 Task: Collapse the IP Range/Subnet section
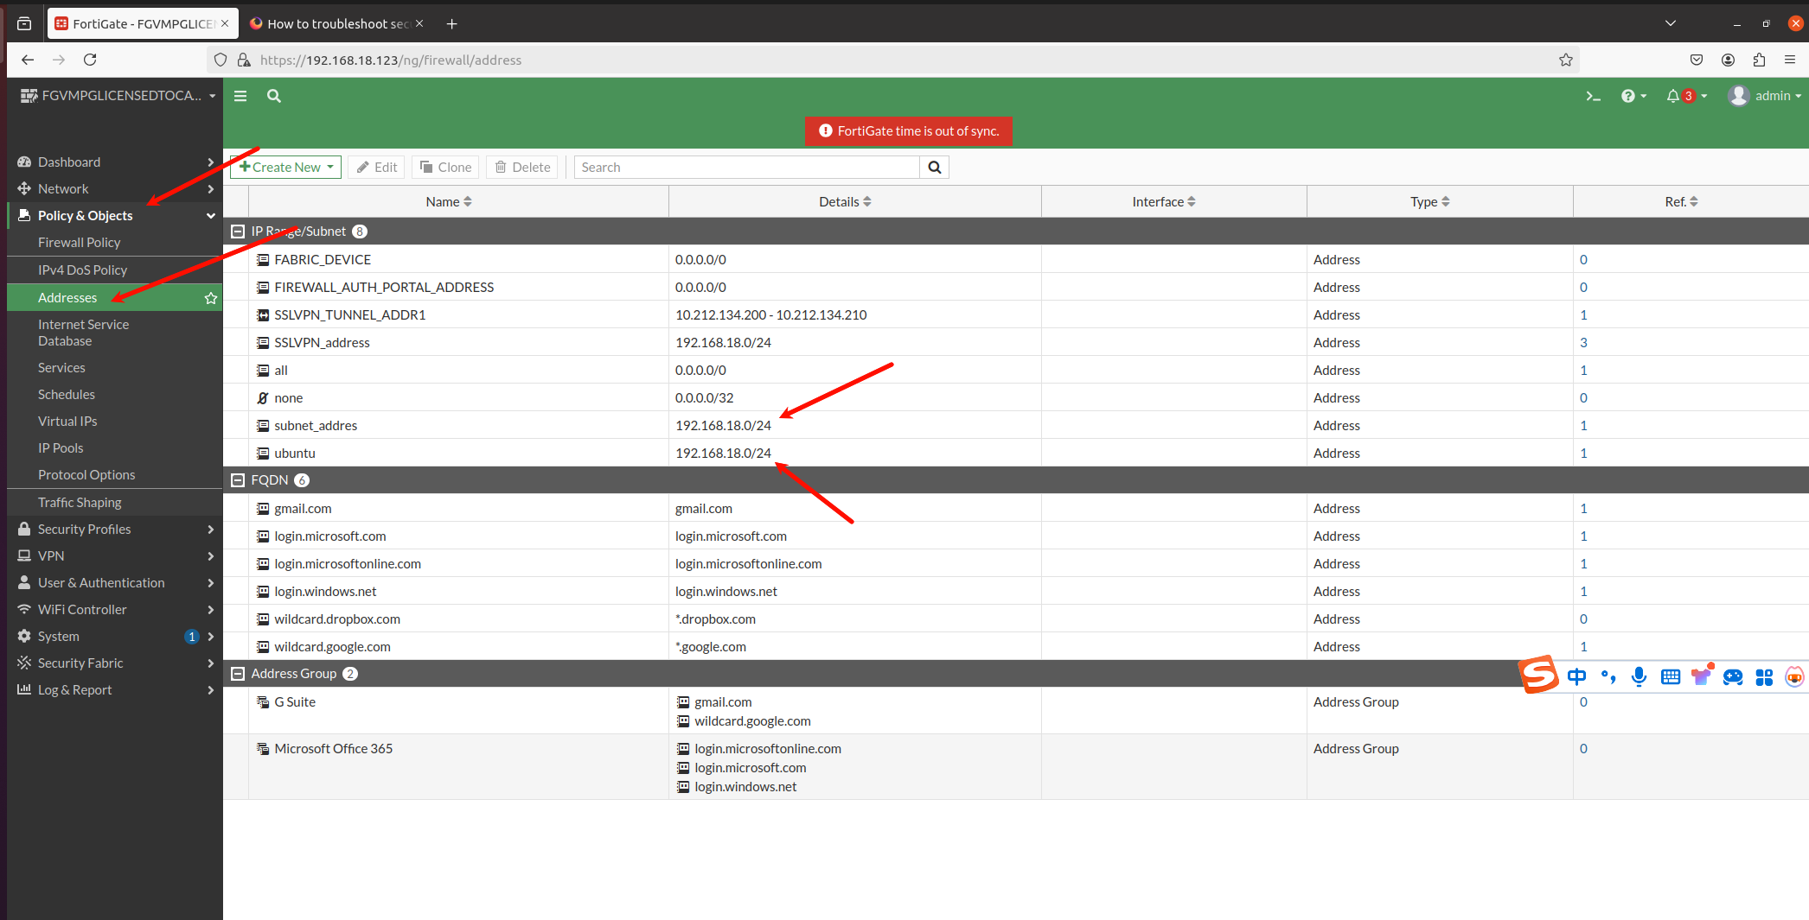point(238,232)
